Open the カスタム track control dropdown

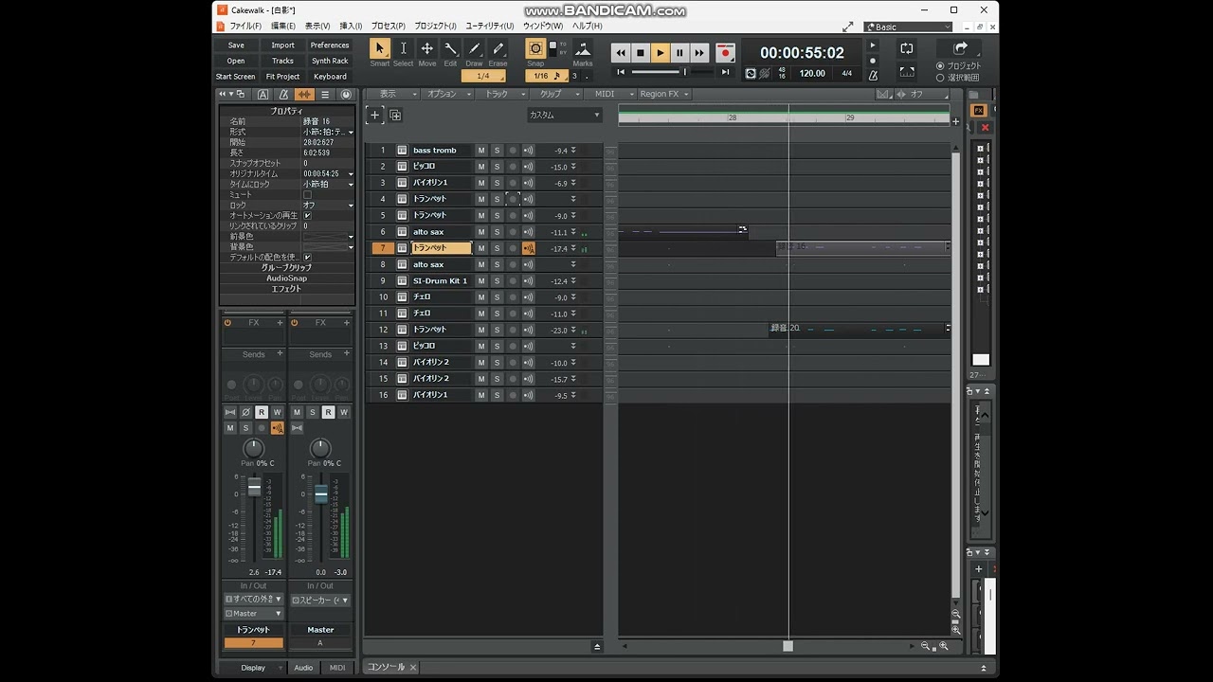point(565,116)
